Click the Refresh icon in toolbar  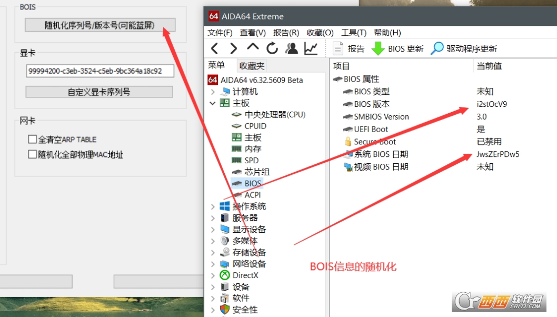point(272,48)
